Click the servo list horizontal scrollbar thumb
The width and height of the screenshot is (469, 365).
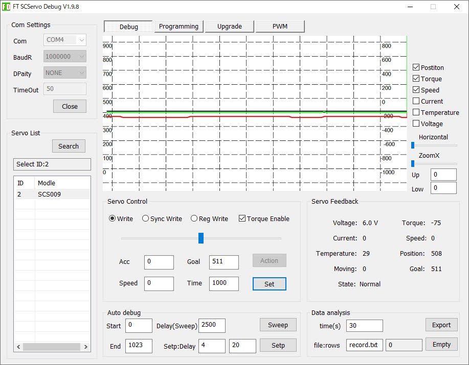[52, 347]
